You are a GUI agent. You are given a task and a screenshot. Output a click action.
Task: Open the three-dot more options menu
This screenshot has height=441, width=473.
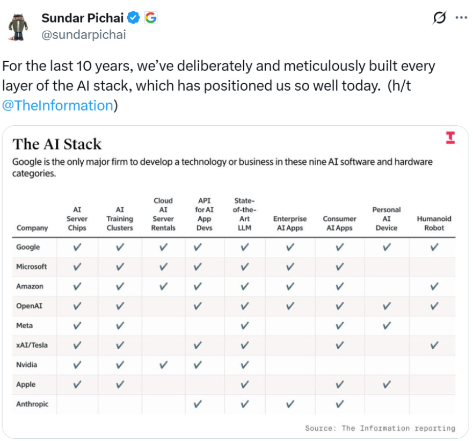[461, 18]
